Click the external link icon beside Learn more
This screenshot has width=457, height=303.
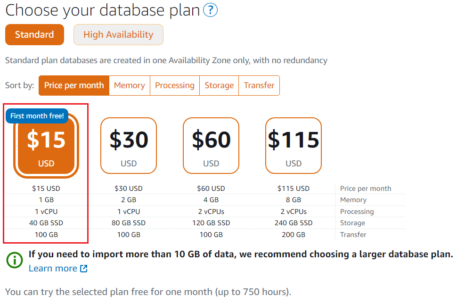tap(84, 268)
